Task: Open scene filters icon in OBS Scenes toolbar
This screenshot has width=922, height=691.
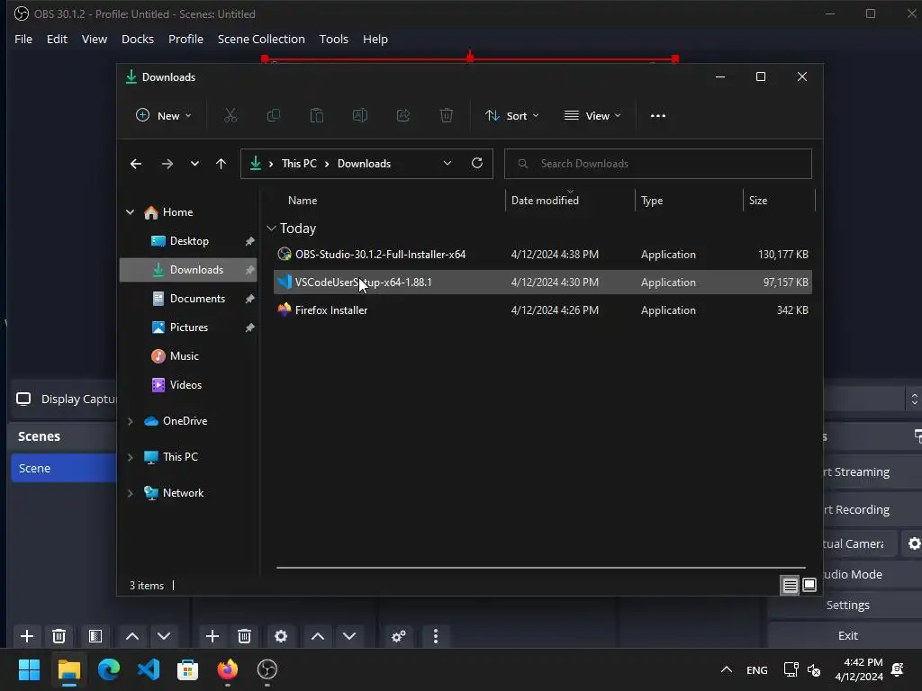Action: (x=95, y=636)
